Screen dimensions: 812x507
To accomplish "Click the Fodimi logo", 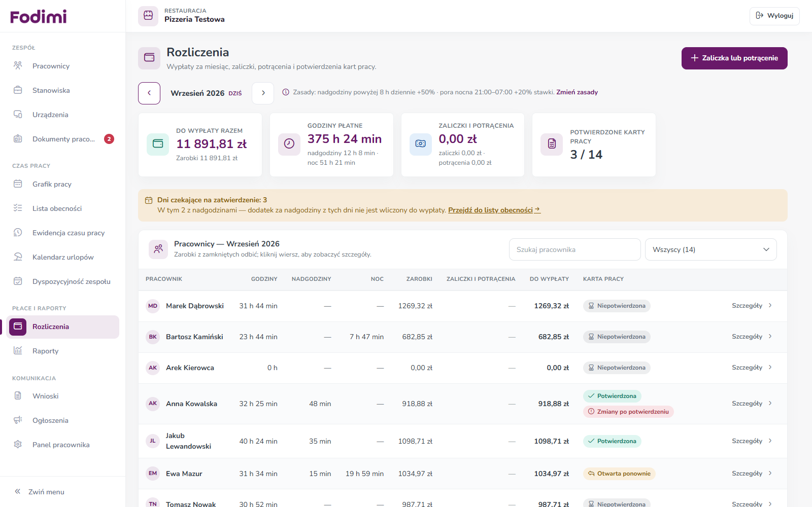I will pos(39,17).
